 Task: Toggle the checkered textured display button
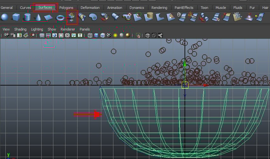tap(109, 35)
